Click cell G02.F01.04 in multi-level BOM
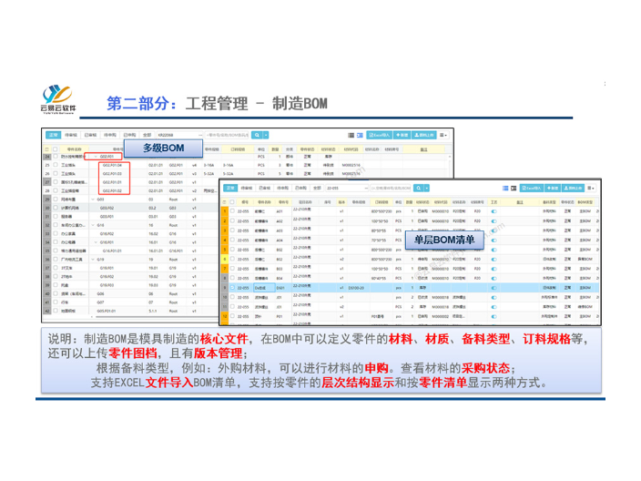 [112, 165]
